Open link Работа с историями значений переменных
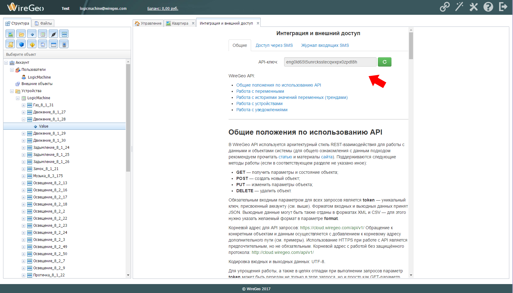Viewport: 513px width, 293px height. [292, 97]
